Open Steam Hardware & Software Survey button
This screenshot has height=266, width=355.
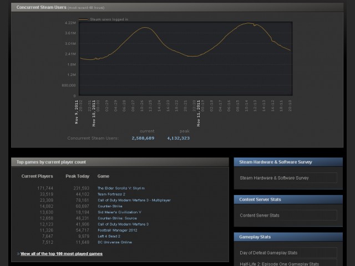pos(288,178)
